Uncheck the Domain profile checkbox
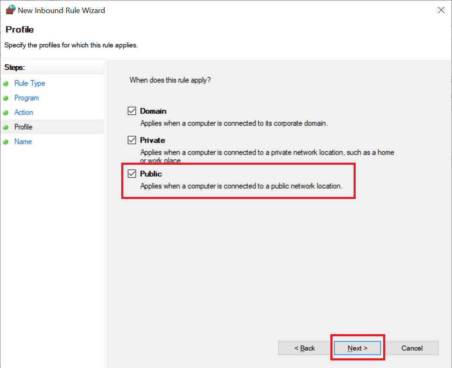This screenshot has height=368, width=452. 132,111
